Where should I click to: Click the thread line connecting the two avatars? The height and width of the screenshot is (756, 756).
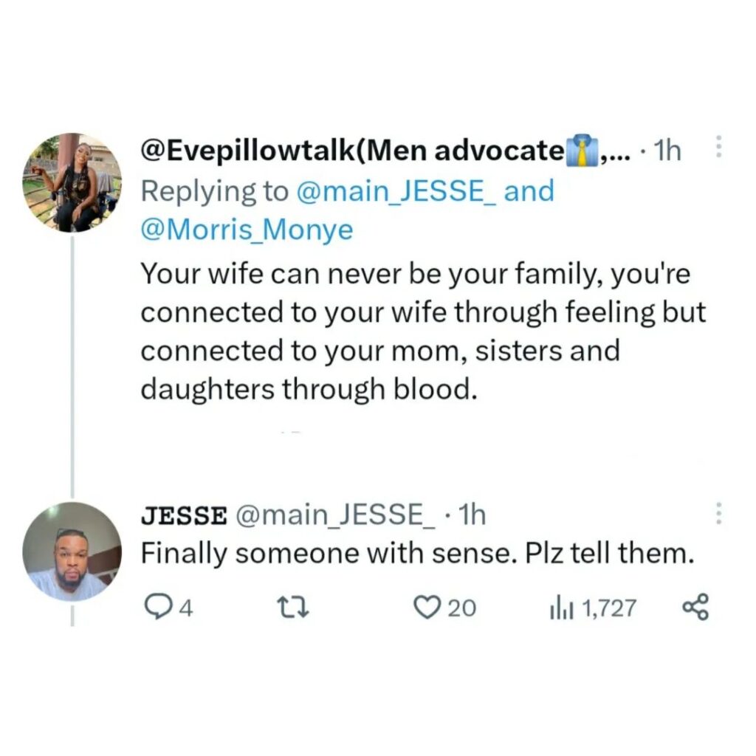pyautogui.click(x=72, y=362)
